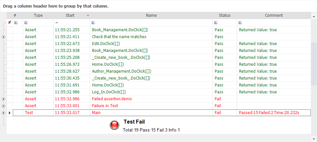317x142 pixels.
Task: Open the filter condition icon under Comment column
Action: (x=240, y=23)
